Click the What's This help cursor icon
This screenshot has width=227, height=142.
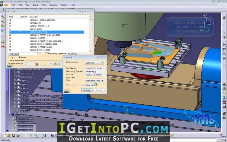[45, 136]
